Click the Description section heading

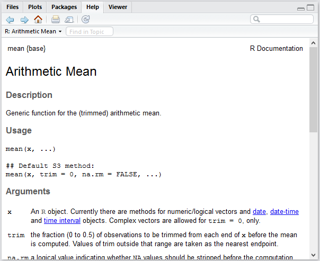coord(29,95)
